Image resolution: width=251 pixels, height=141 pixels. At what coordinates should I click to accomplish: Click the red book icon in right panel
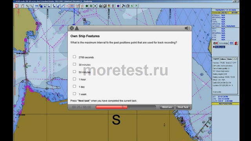236,43
